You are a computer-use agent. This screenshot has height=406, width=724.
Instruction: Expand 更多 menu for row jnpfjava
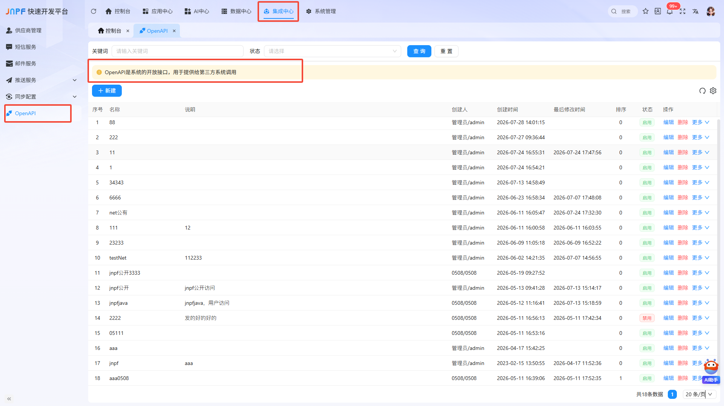[x=701, y=303]
